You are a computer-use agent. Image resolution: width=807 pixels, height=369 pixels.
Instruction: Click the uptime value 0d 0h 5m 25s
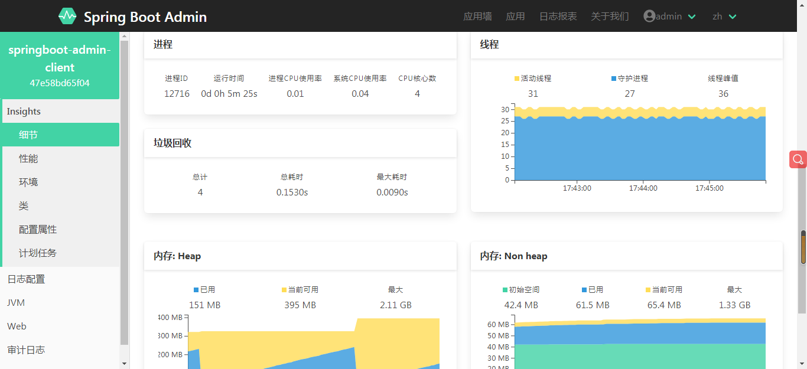pos(229,93)
